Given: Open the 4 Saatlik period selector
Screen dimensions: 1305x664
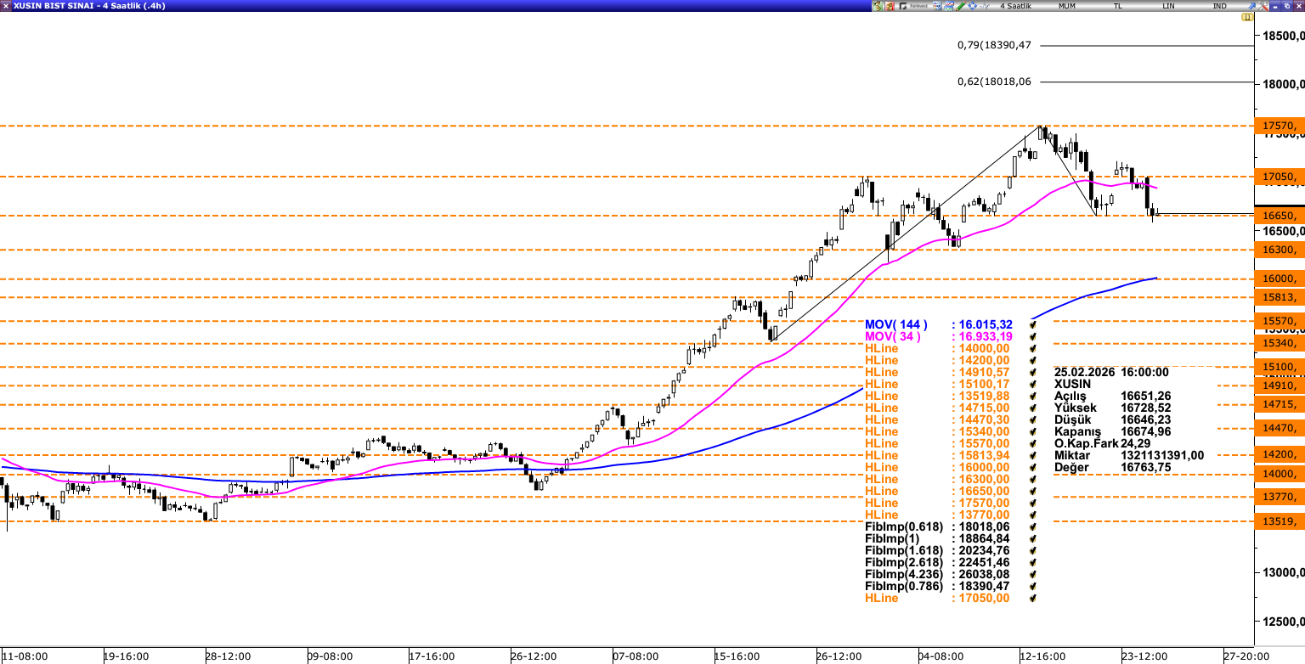Looking at the screenshot, I should pos(1015,6).
